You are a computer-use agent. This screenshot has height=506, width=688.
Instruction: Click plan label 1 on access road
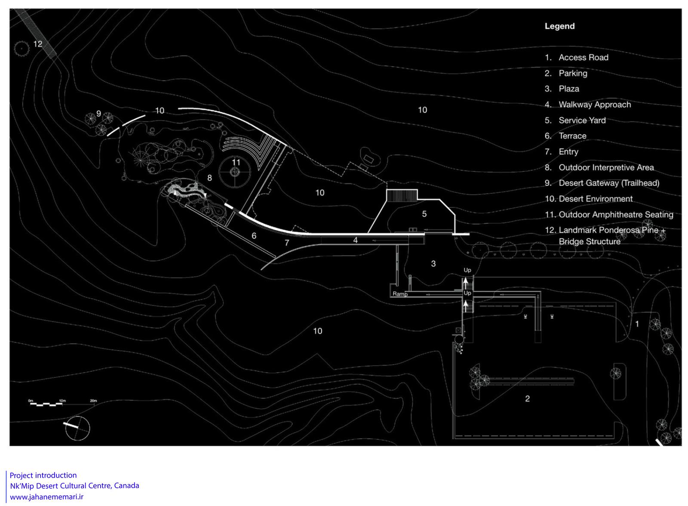click(x=637, y=324)
